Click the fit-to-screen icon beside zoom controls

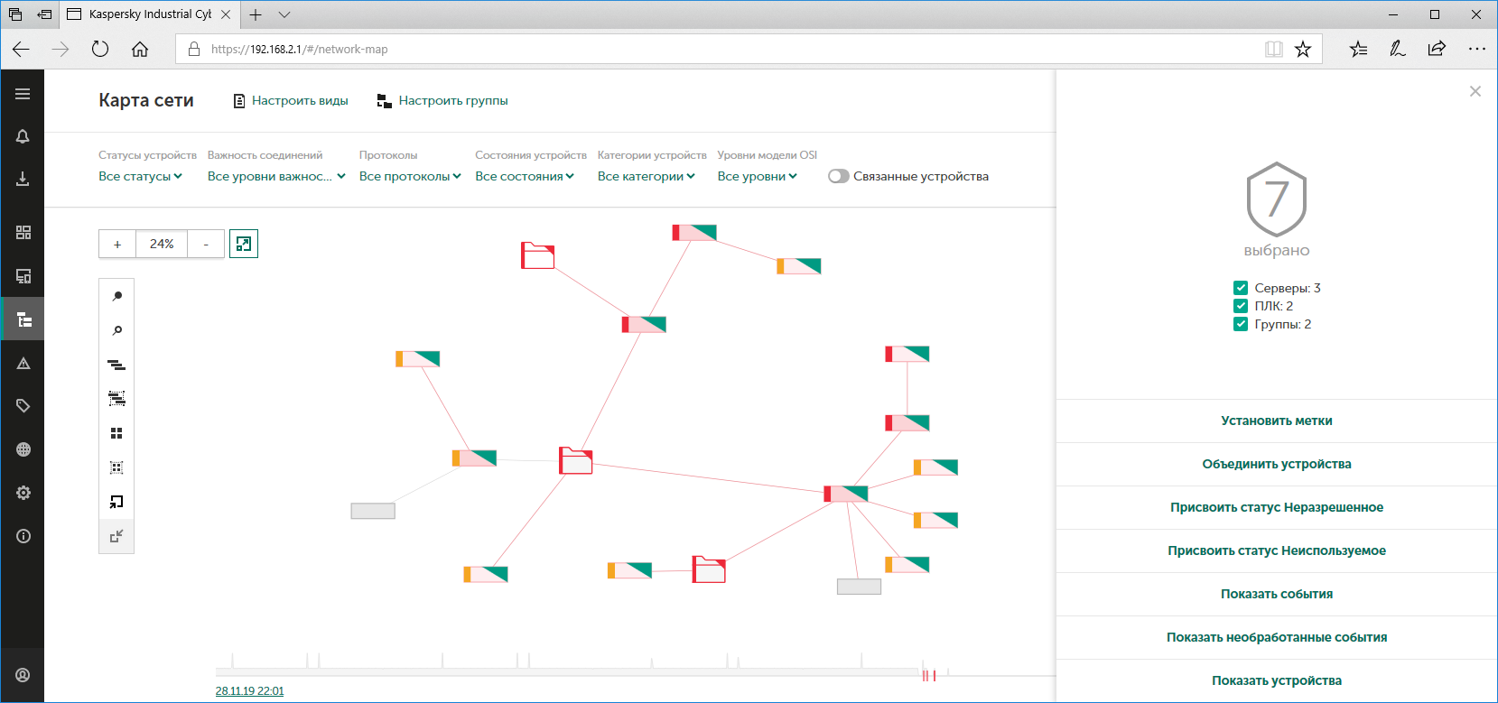pyautogui.click(x=244, y=244)
